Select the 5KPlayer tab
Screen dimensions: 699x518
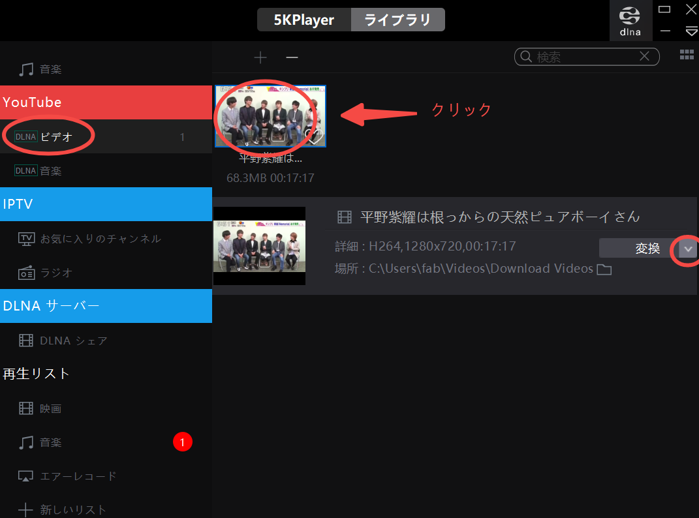tap(304, 20)
